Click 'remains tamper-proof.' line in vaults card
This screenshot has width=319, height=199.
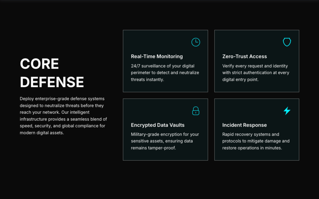tap(153, 148)
